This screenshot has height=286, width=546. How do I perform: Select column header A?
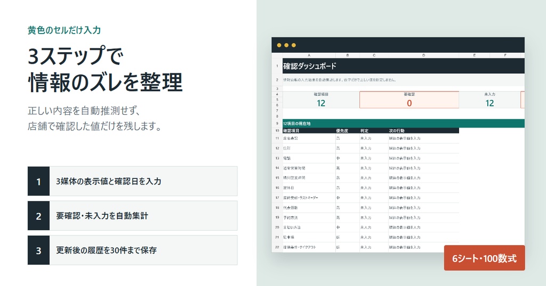click(309, 55)
